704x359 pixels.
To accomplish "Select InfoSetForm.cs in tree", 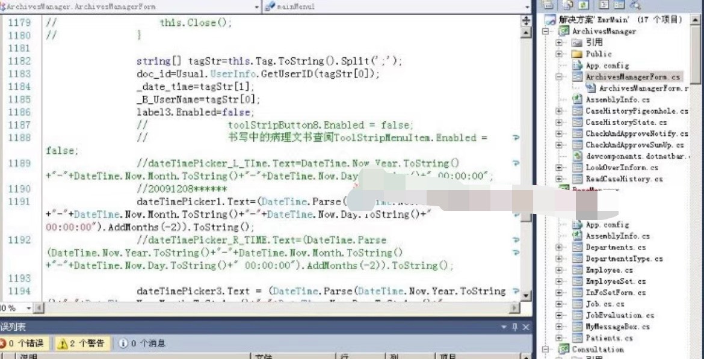I will [x=616, y=293].
